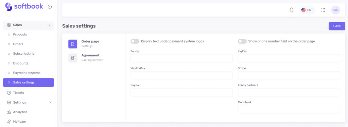Open the apps grid menu
Image resolution: width=348 pixels, height=127 pixels.
[323, 10]
